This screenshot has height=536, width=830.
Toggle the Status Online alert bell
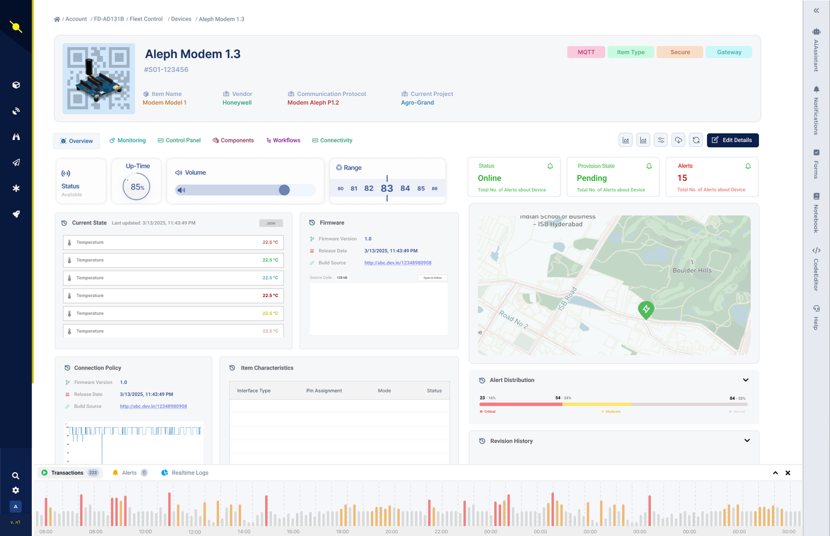coord(550,166)
